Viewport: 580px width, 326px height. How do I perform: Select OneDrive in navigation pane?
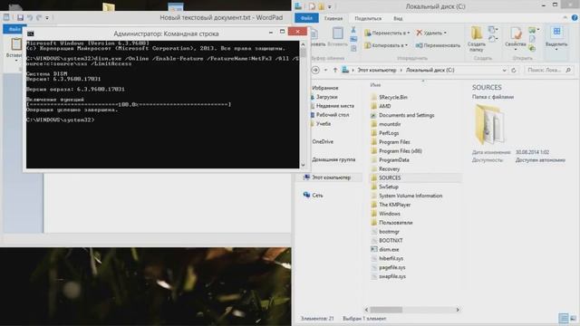tap(323, 141)
